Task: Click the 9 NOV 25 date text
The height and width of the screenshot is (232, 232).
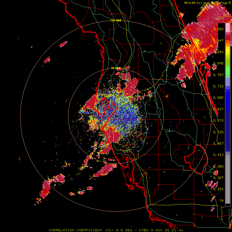Action: point(160,230)
